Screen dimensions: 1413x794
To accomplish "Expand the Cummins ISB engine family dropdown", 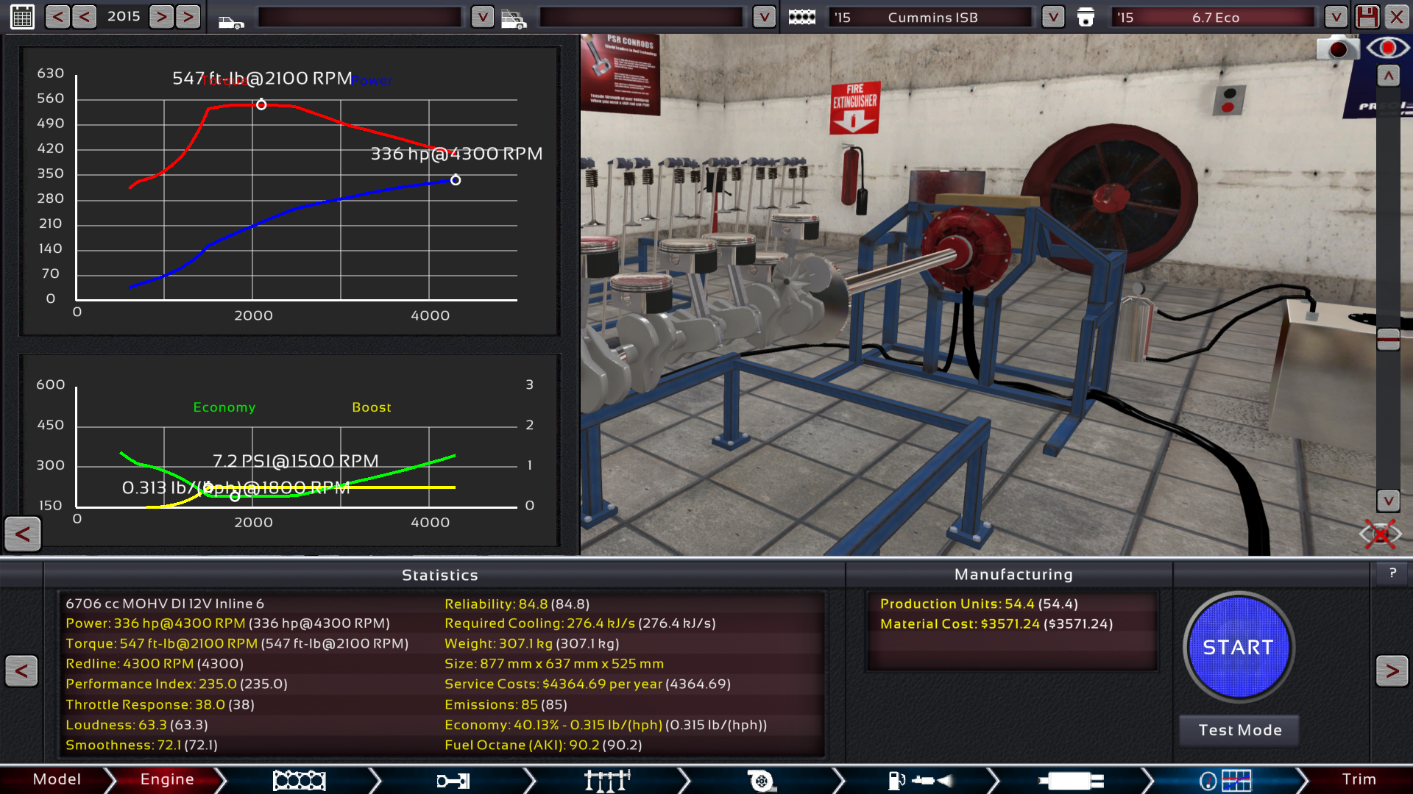I will pyautogui.click(x=1053, y=17).
